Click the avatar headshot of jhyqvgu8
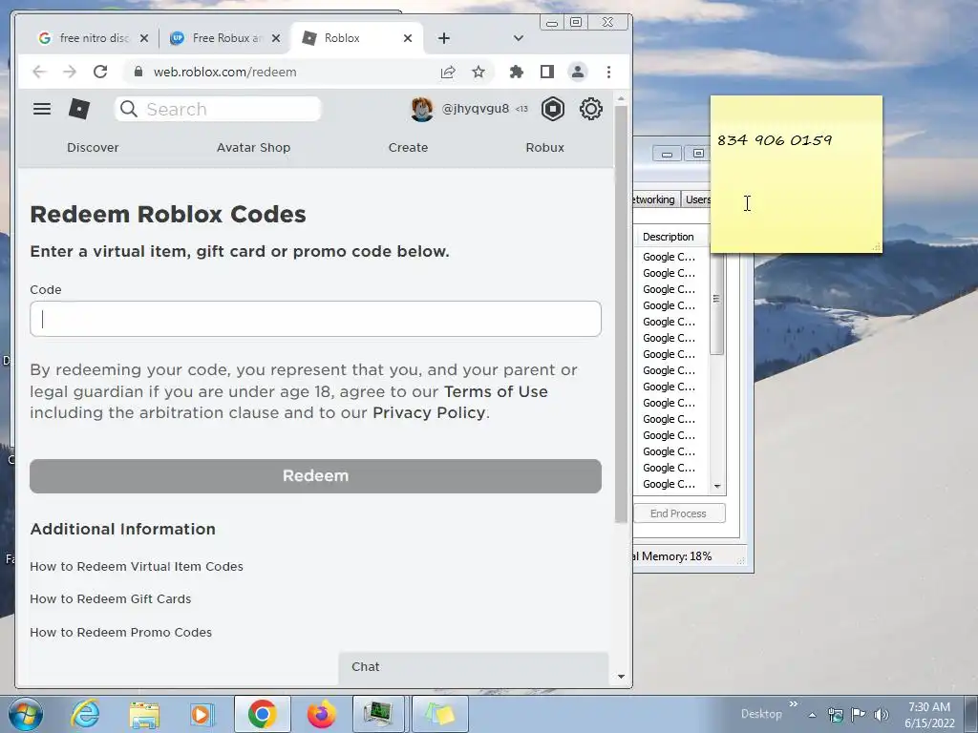Image resolution: width=978 pixels, height=733 pixels. [421, 109]
